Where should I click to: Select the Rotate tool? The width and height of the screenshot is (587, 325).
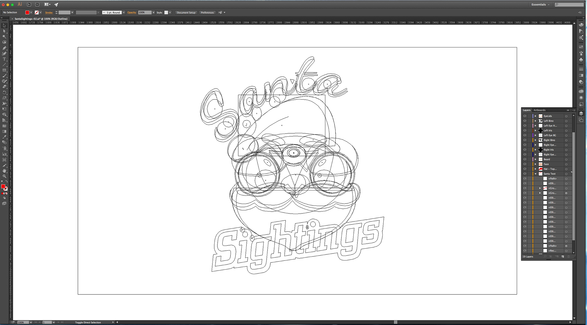tap(4, 92)
